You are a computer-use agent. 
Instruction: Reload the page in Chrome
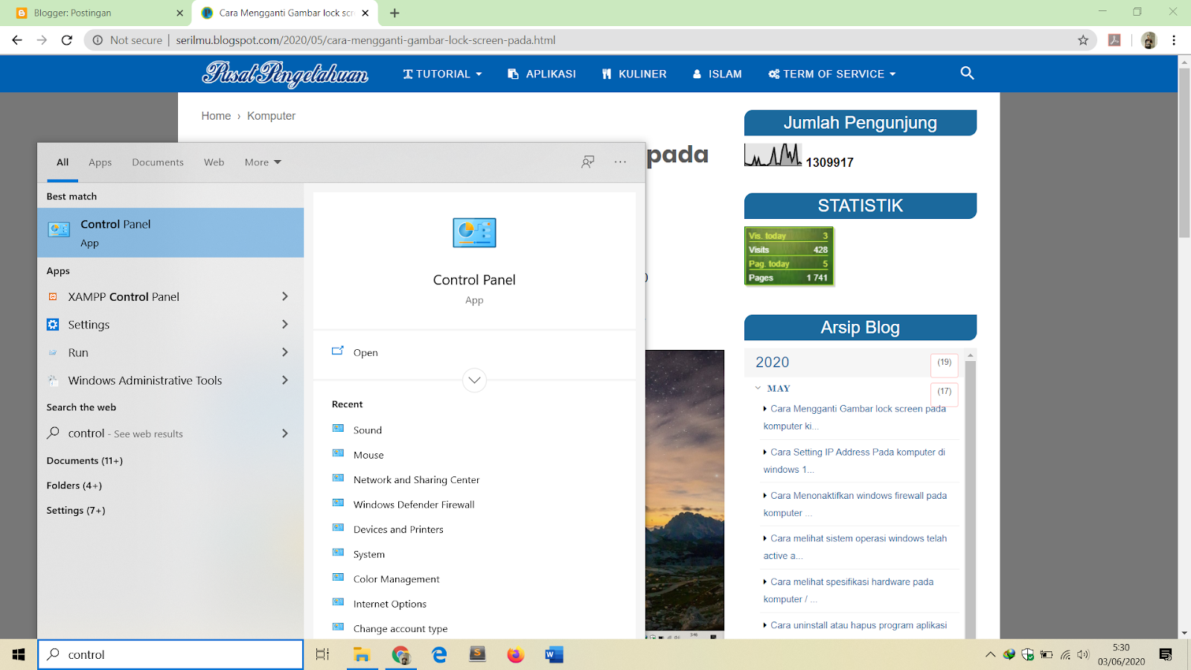click(67, 40)
